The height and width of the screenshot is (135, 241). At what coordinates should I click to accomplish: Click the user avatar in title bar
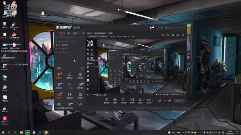[x=152, y=27]
